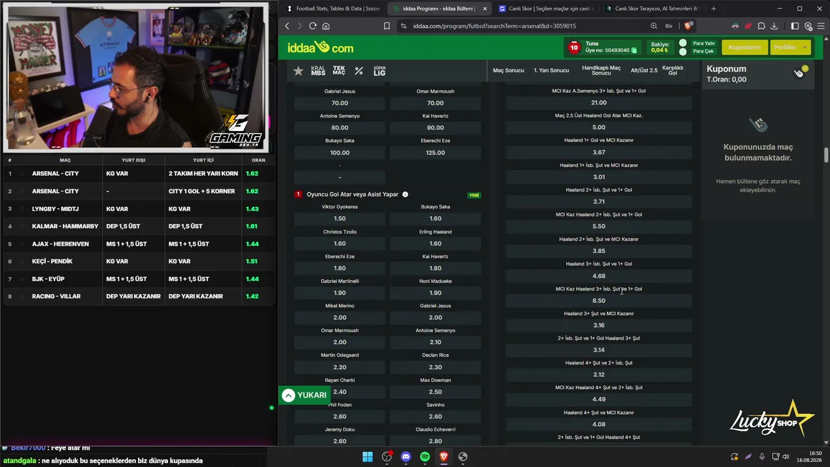The width and height of the screenshot is (830, 467).
Task: Select Handikaplı Maç Sonucu market tab
Action: tap(601, 71)
